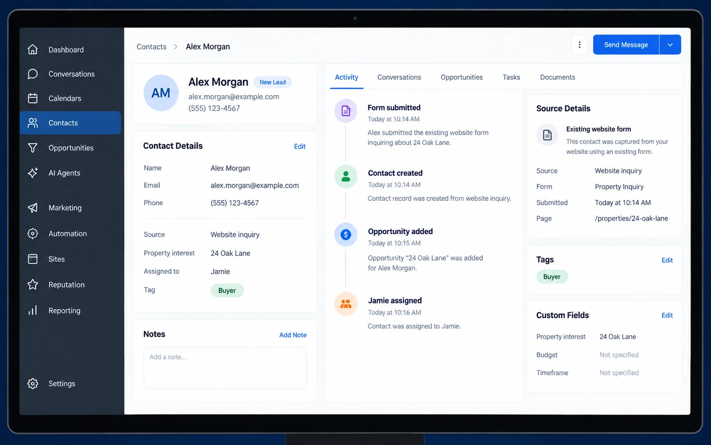Click the New Lead badge

click(x=273, y=82)
